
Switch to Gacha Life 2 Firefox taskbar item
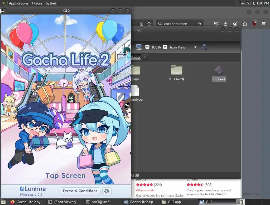[27, 202]
